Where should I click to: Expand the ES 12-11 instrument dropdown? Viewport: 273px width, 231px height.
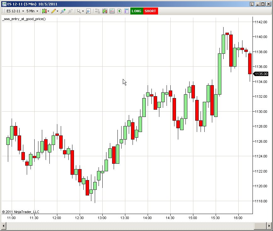[23, 11]
